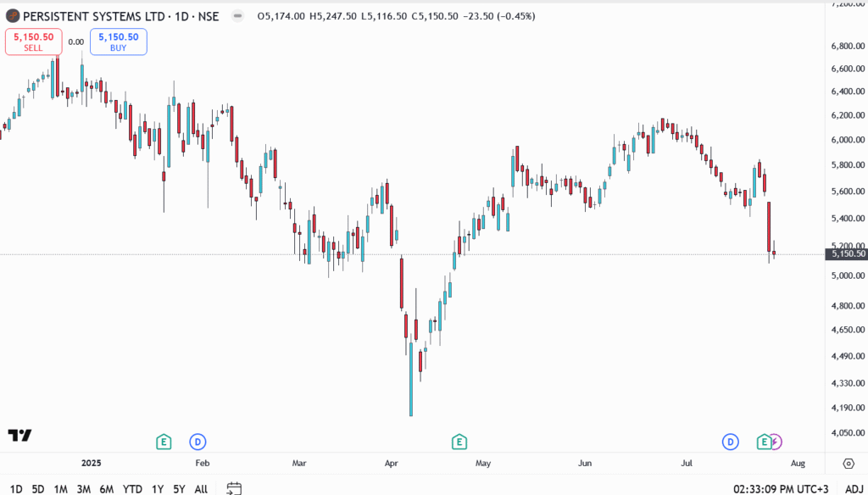This screenshot has width=868, height=495.
Task: Toggle the ADJ adjusted data button
Action: pos(854,489)
